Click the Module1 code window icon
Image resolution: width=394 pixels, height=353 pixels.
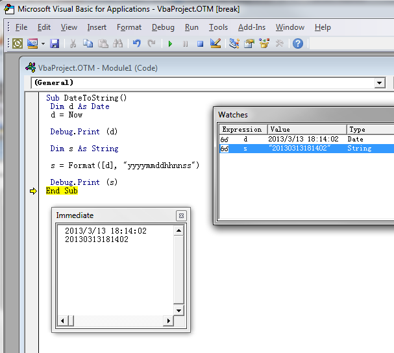tap(31, 67)
